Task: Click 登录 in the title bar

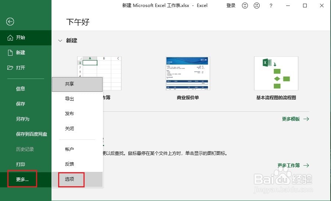Action: (231, 6)
